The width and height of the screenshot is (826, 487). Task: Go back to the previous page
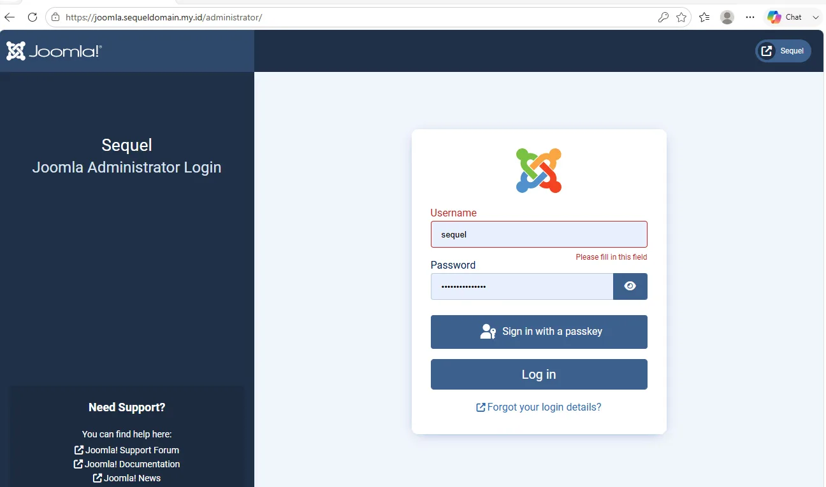(10, 17)
